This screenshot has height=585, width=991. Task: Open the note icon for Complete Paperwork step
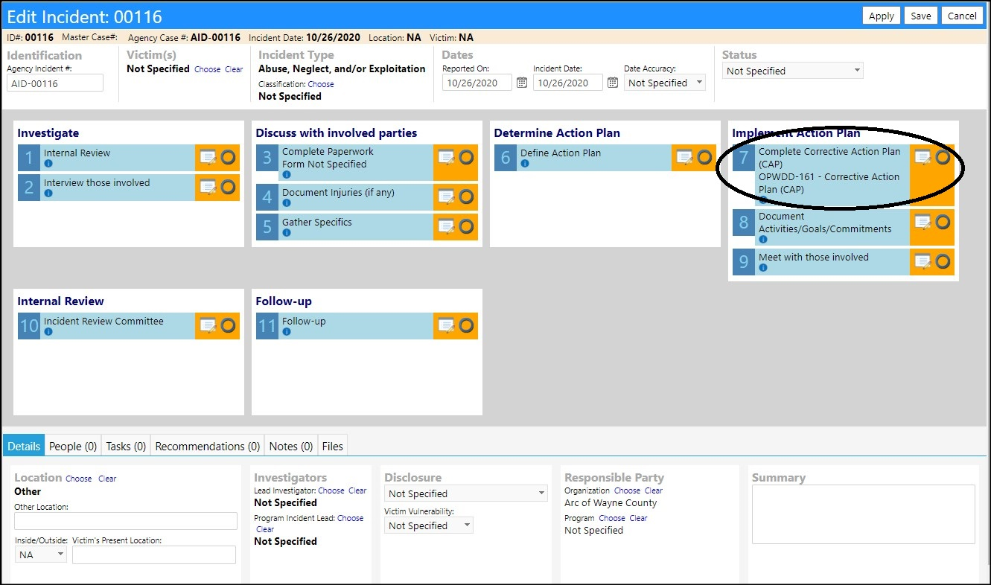tap(446, 157)
